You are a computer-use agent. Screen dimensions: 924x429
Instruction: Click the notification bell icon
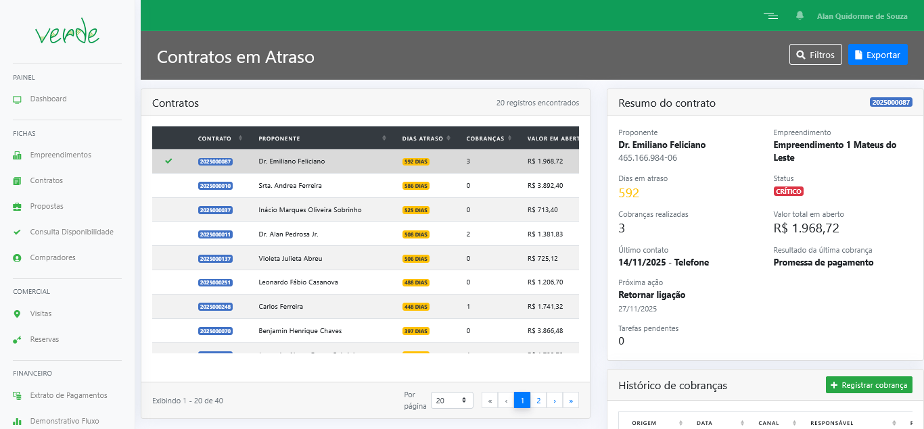click(800, 16)
